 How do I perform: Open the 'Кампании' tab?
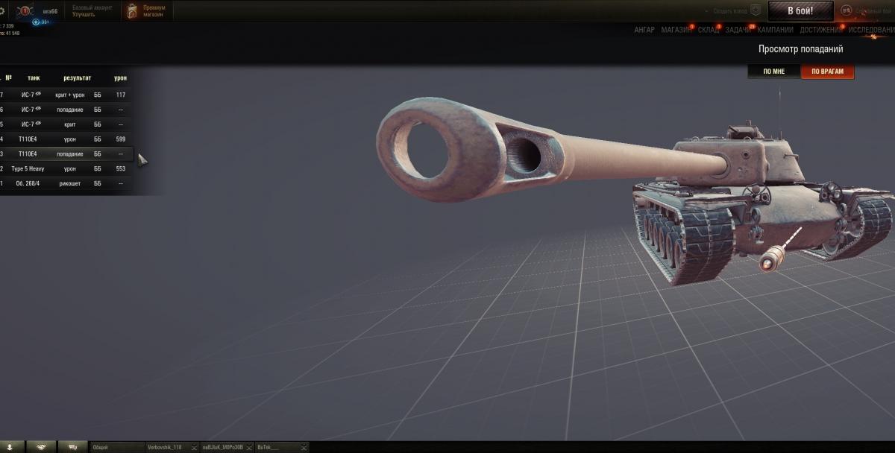point(776,30)
